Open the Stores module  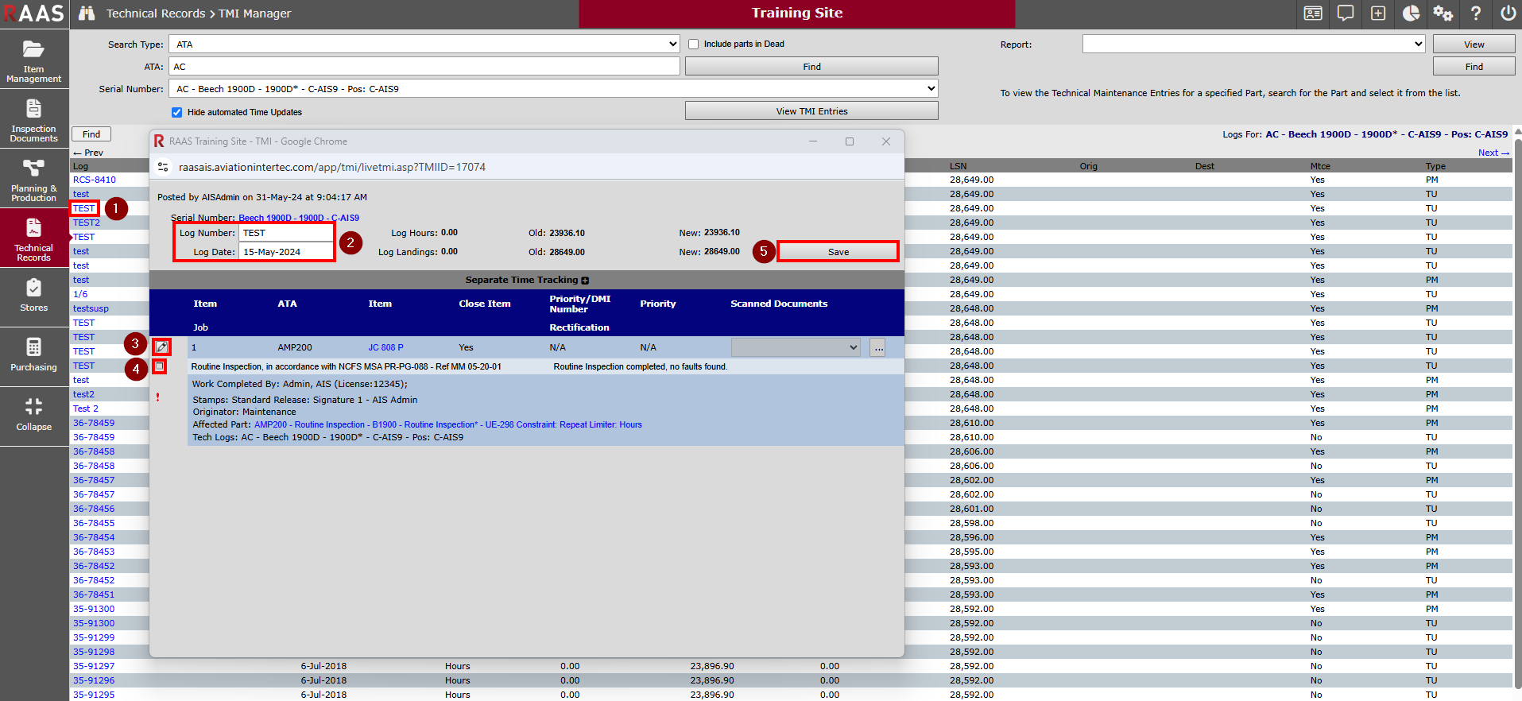[33, 295]
